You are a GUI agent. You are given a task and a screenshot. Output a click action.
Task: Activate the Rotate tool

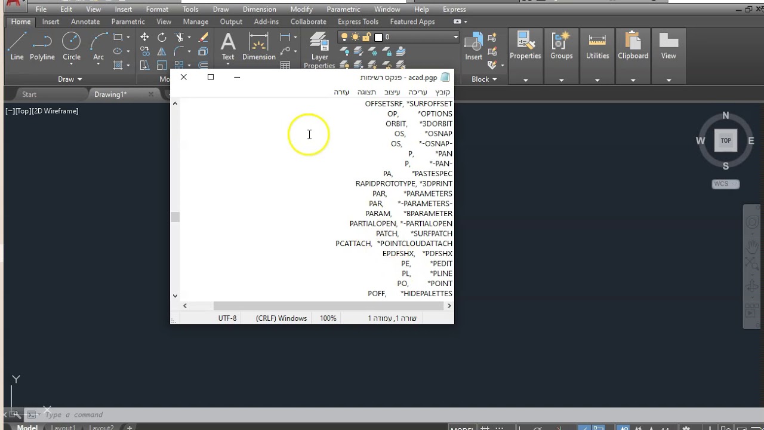pyautogui.click(x=162, y=37)
